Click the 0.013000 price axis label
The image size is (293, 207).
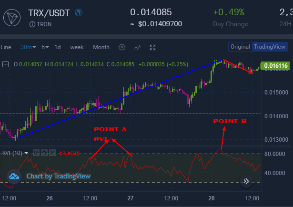[x=276, y=140]
